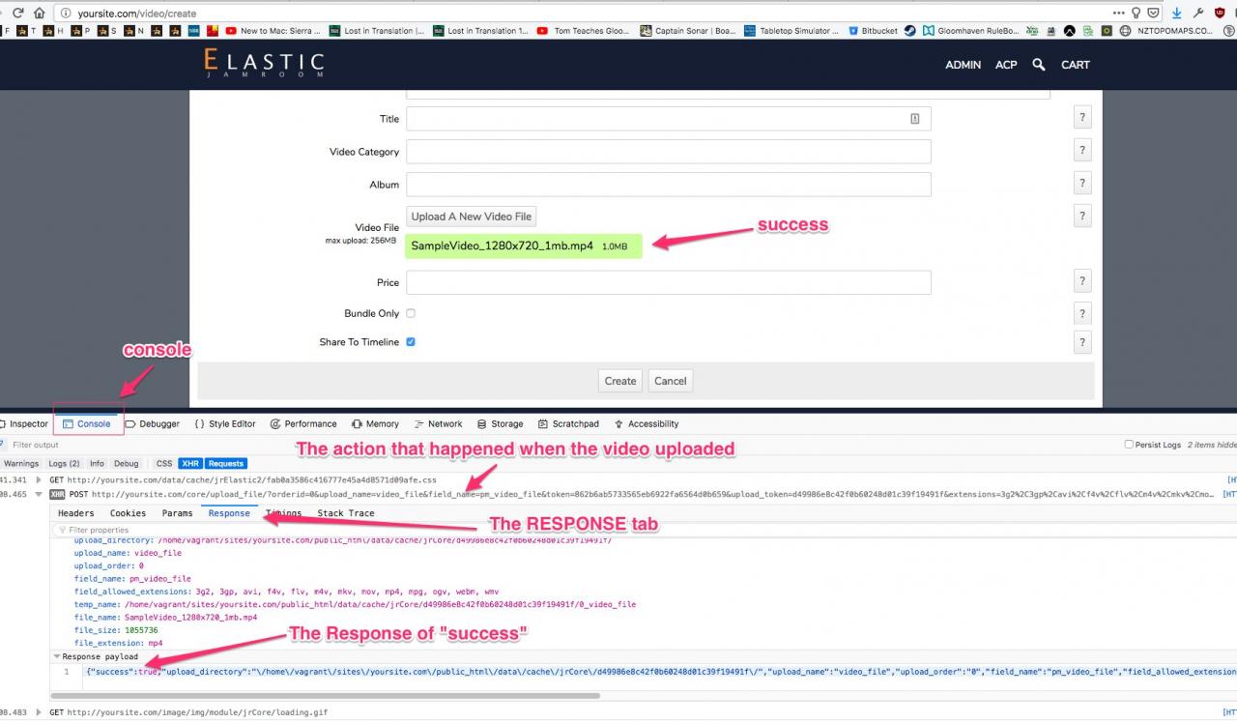Image resolution: width=1237 pixels, height=723 pixels.
Task: Collapse the Response payload section
Action: click(56, 656)
